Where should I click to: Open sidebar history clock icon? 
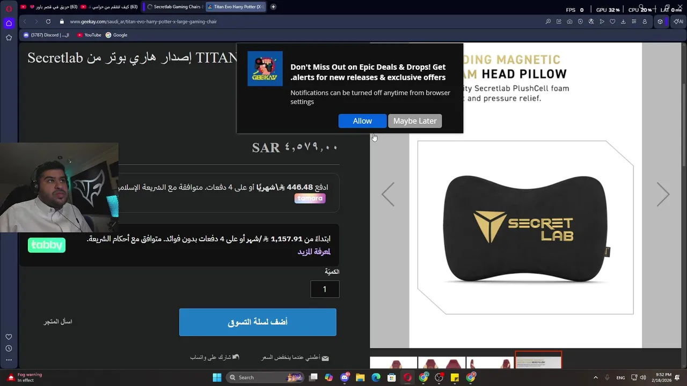[9, 348]
